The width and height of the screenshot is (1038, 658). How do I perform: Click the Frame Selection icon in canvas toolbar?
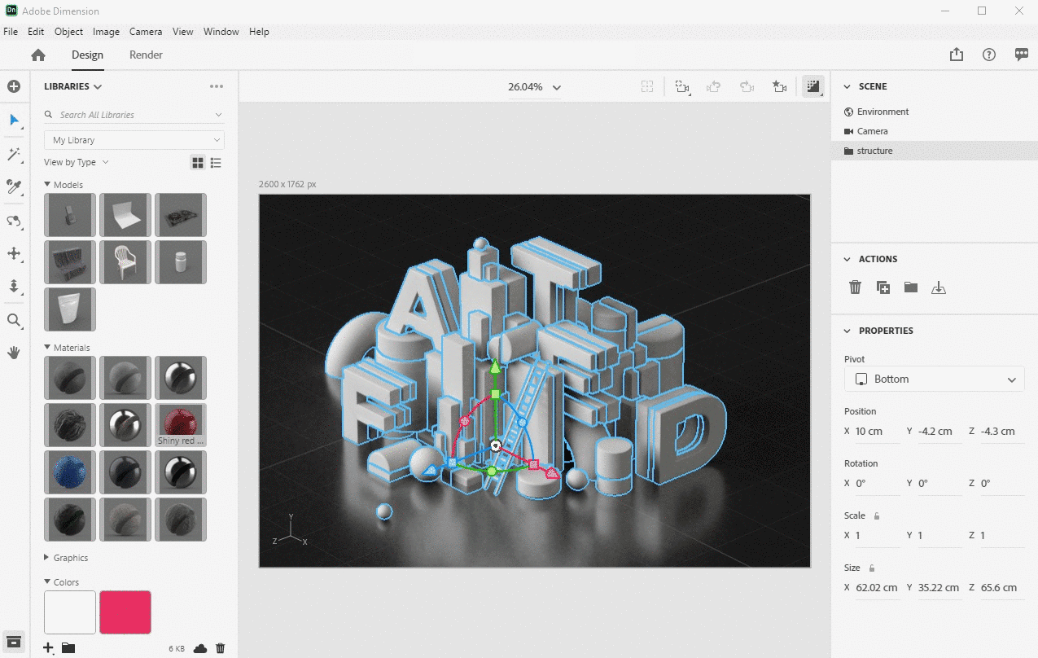[x=682, y=86]
